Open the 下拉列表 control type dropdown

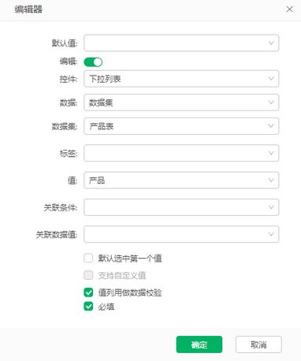tap(181, 79)
